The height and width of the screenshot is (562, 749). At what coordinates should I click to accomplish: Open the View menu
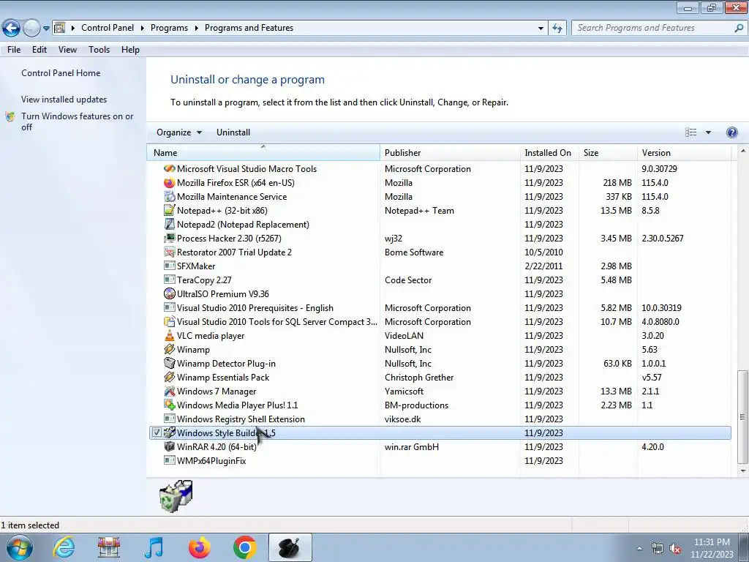coord(67,50)
